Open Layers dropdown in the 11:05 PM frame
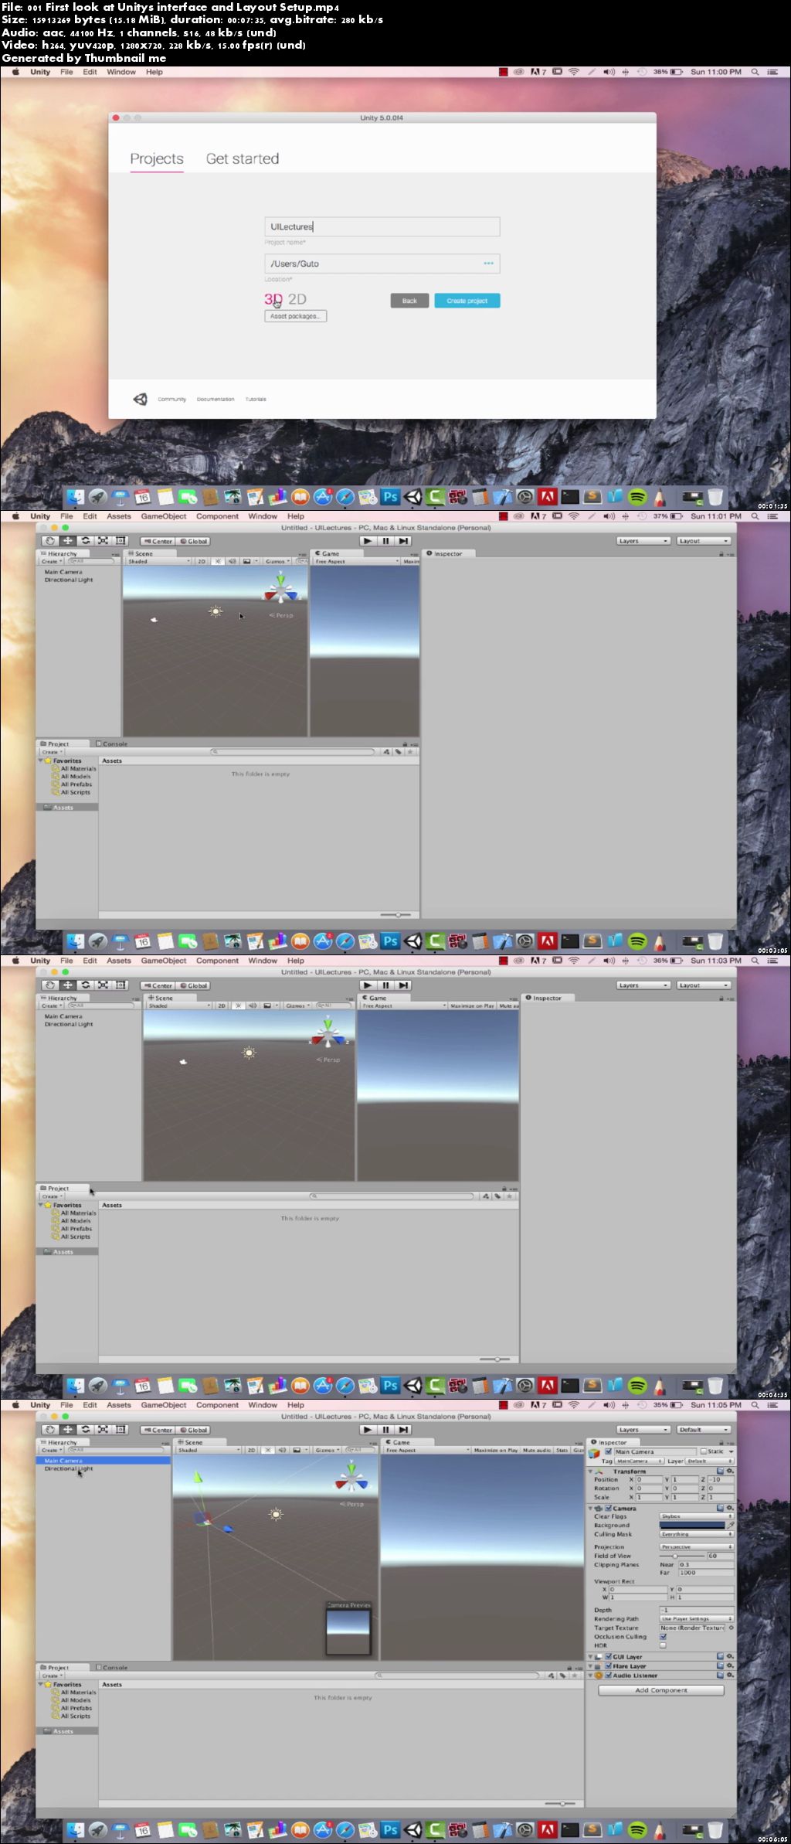Viewport: 791px width, 1844px height. [643, 1430]
